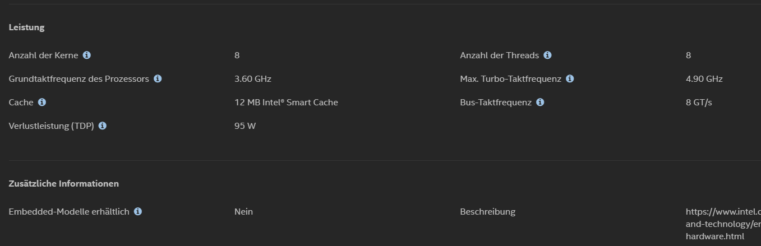761x246 pixels.
Task: Open info tooltip for Anzahl der Kerne
Action: (86, 55)
